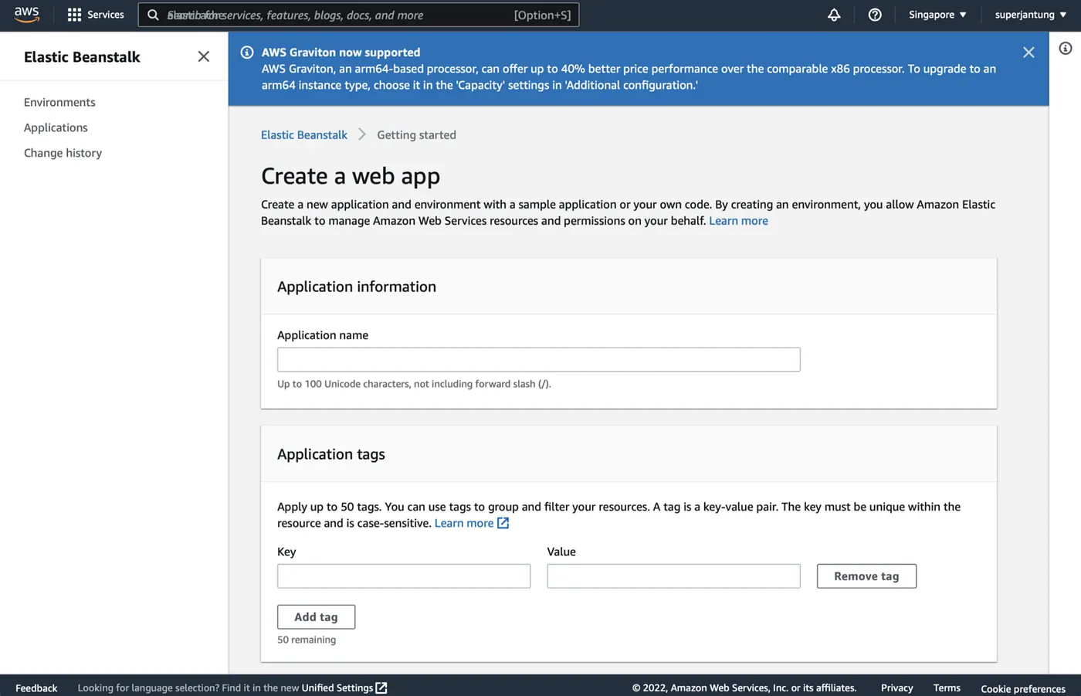Click the 'Application tags' section heading
The image size is (1081, 696).
coord(331,454)
